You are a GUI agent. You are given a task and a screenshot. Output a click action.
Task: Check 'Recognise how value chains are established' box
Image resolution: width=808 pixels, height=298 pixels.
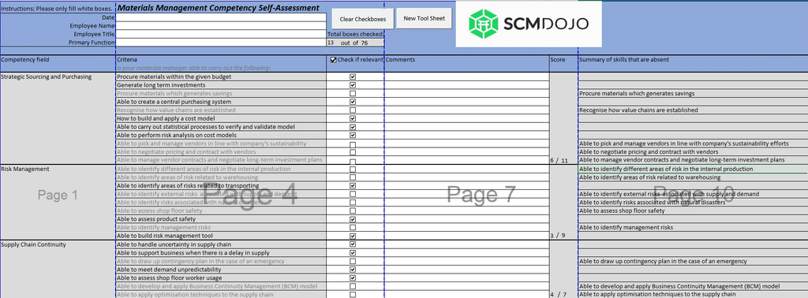coord(353,110)
